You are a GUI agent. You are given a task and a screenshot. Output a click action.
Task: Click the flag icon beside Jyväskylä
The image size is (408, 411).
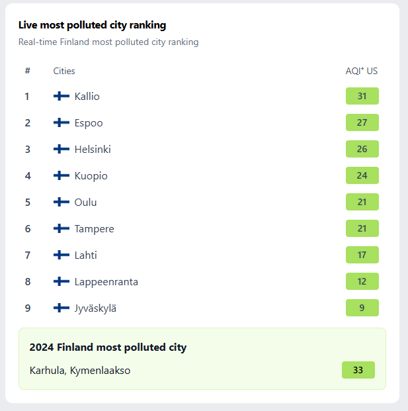pyautogui.click(x=61, y=308)
